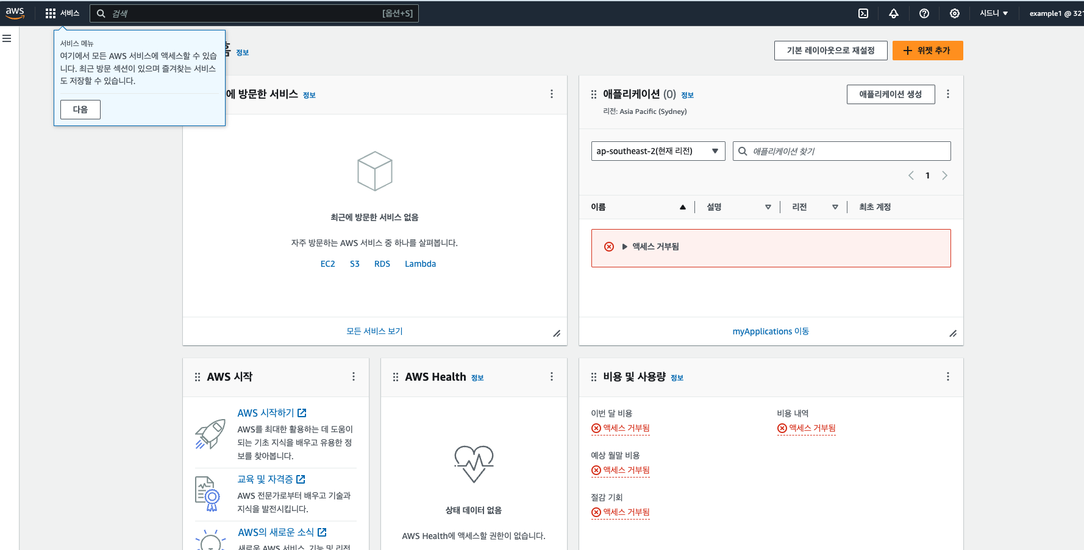Go to next applications page arrow

(944, 175)
